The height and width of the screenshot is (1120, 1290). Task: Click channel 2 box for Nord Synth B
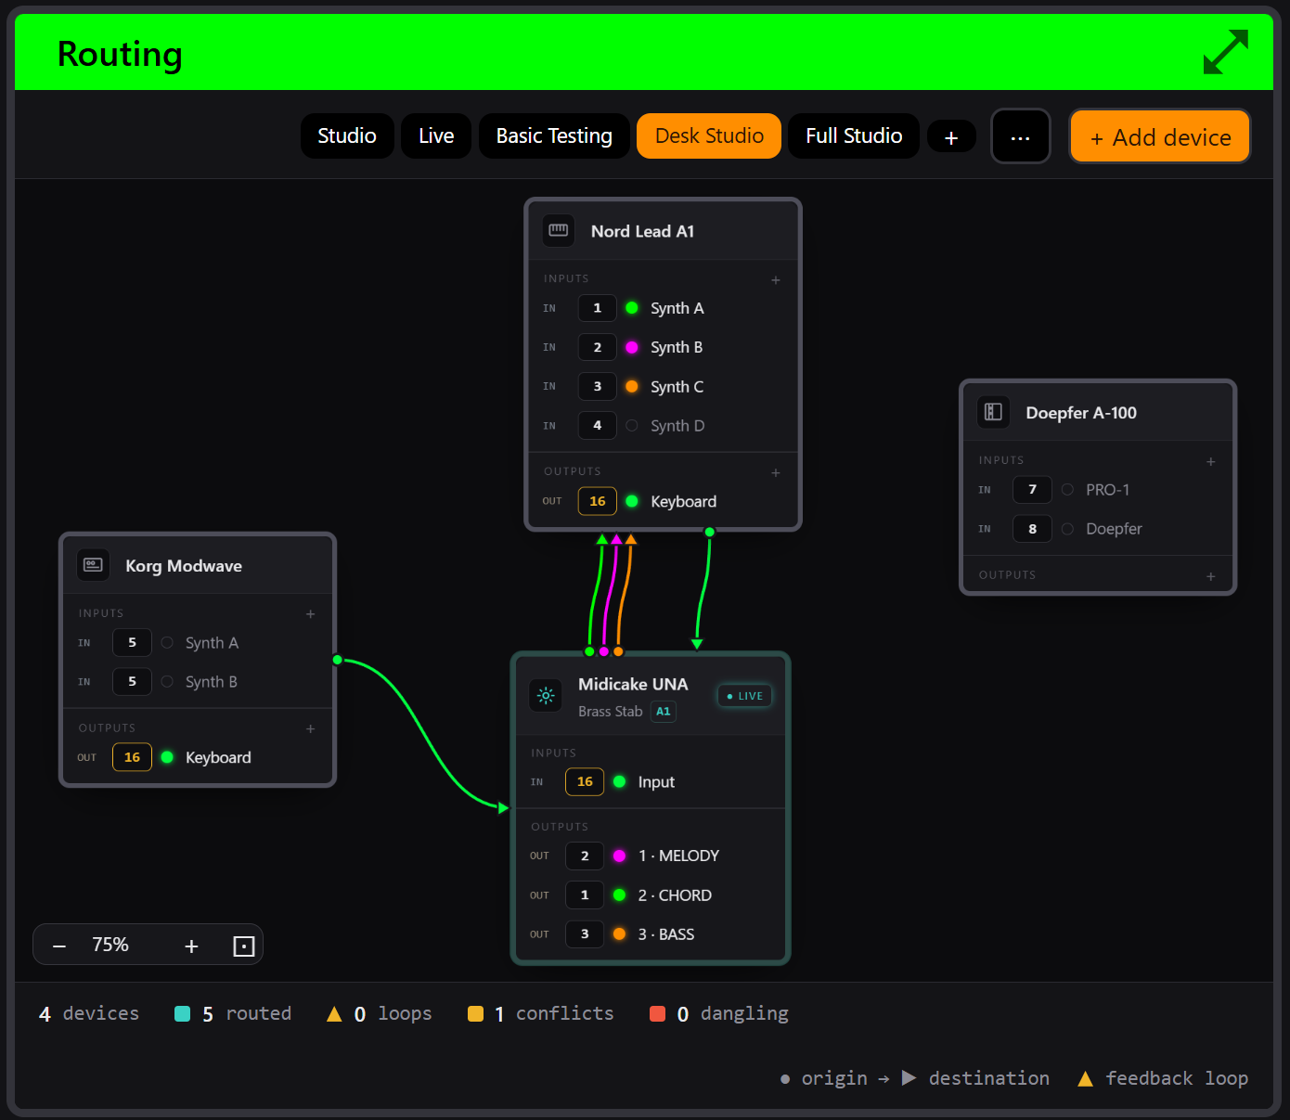598,347
